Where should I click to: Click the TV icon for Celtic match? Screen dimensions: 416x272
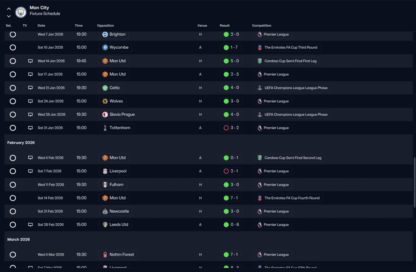coord(30,88)
